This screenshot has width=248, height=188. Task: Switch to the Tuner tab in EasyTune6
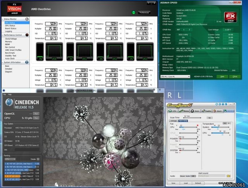tap(195, 111)
